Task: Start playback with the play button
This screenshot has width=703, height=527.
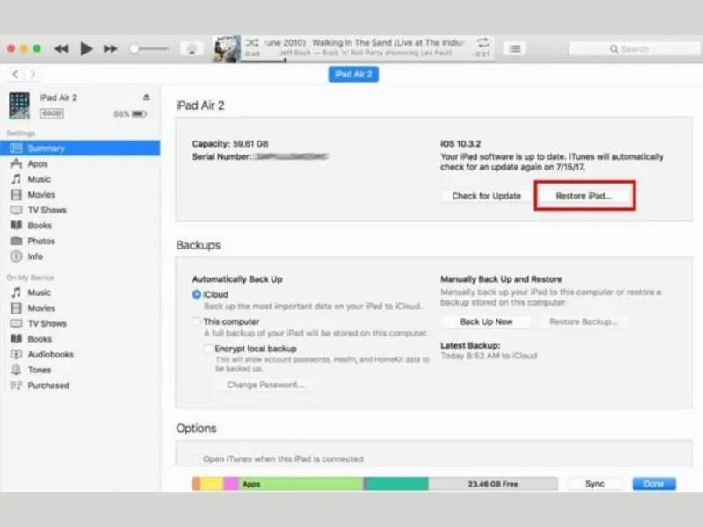Action: tap(86, 48)
